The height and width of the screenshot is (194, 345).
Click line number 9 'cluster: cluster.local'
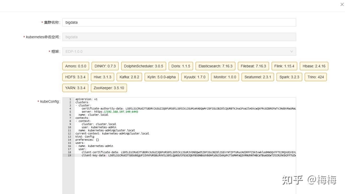pos(99,124)
